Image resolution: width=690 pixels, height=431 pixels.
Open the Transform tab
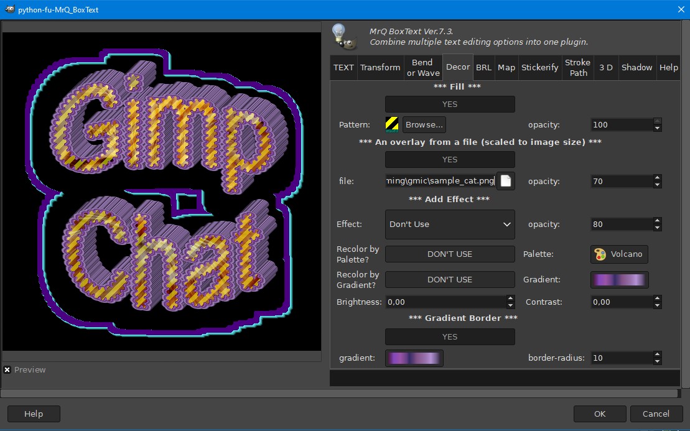(380, 67)
